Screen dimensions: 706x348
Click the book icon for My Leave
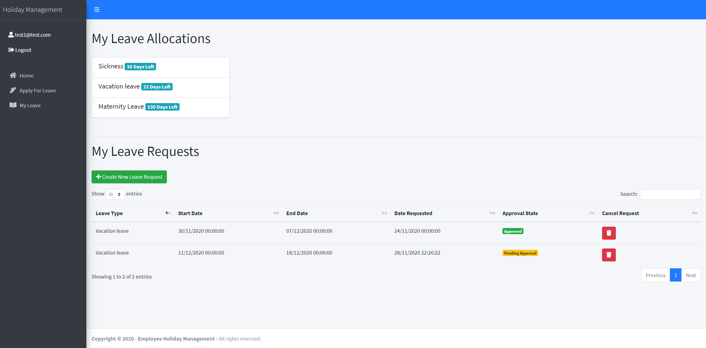tap(13, 105)
